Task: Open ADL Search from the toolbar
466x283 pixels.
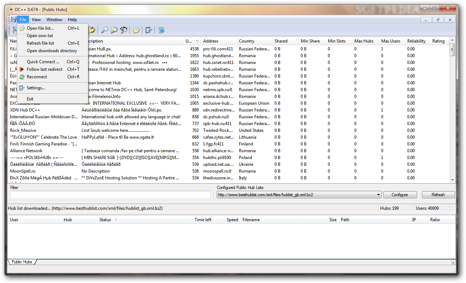Action: click(x=114, y=30)
